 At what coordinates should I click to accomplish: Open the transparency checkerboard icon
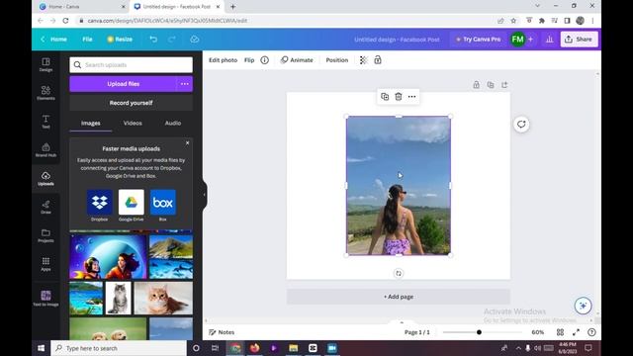coord(363,60)
